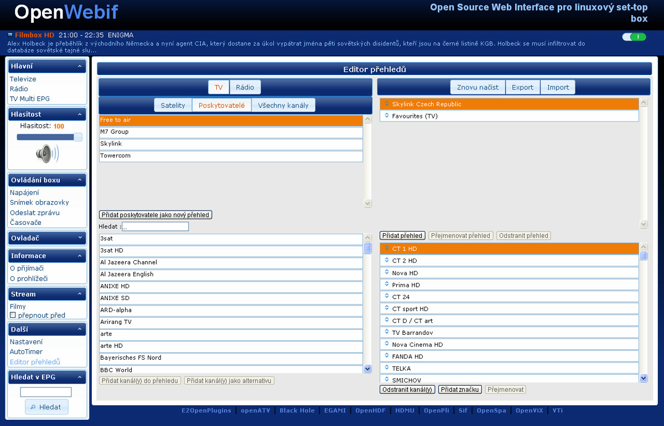Open the Snímek obrazovky link
Screen dimensions: 664x426
click(x=39, y=202)
